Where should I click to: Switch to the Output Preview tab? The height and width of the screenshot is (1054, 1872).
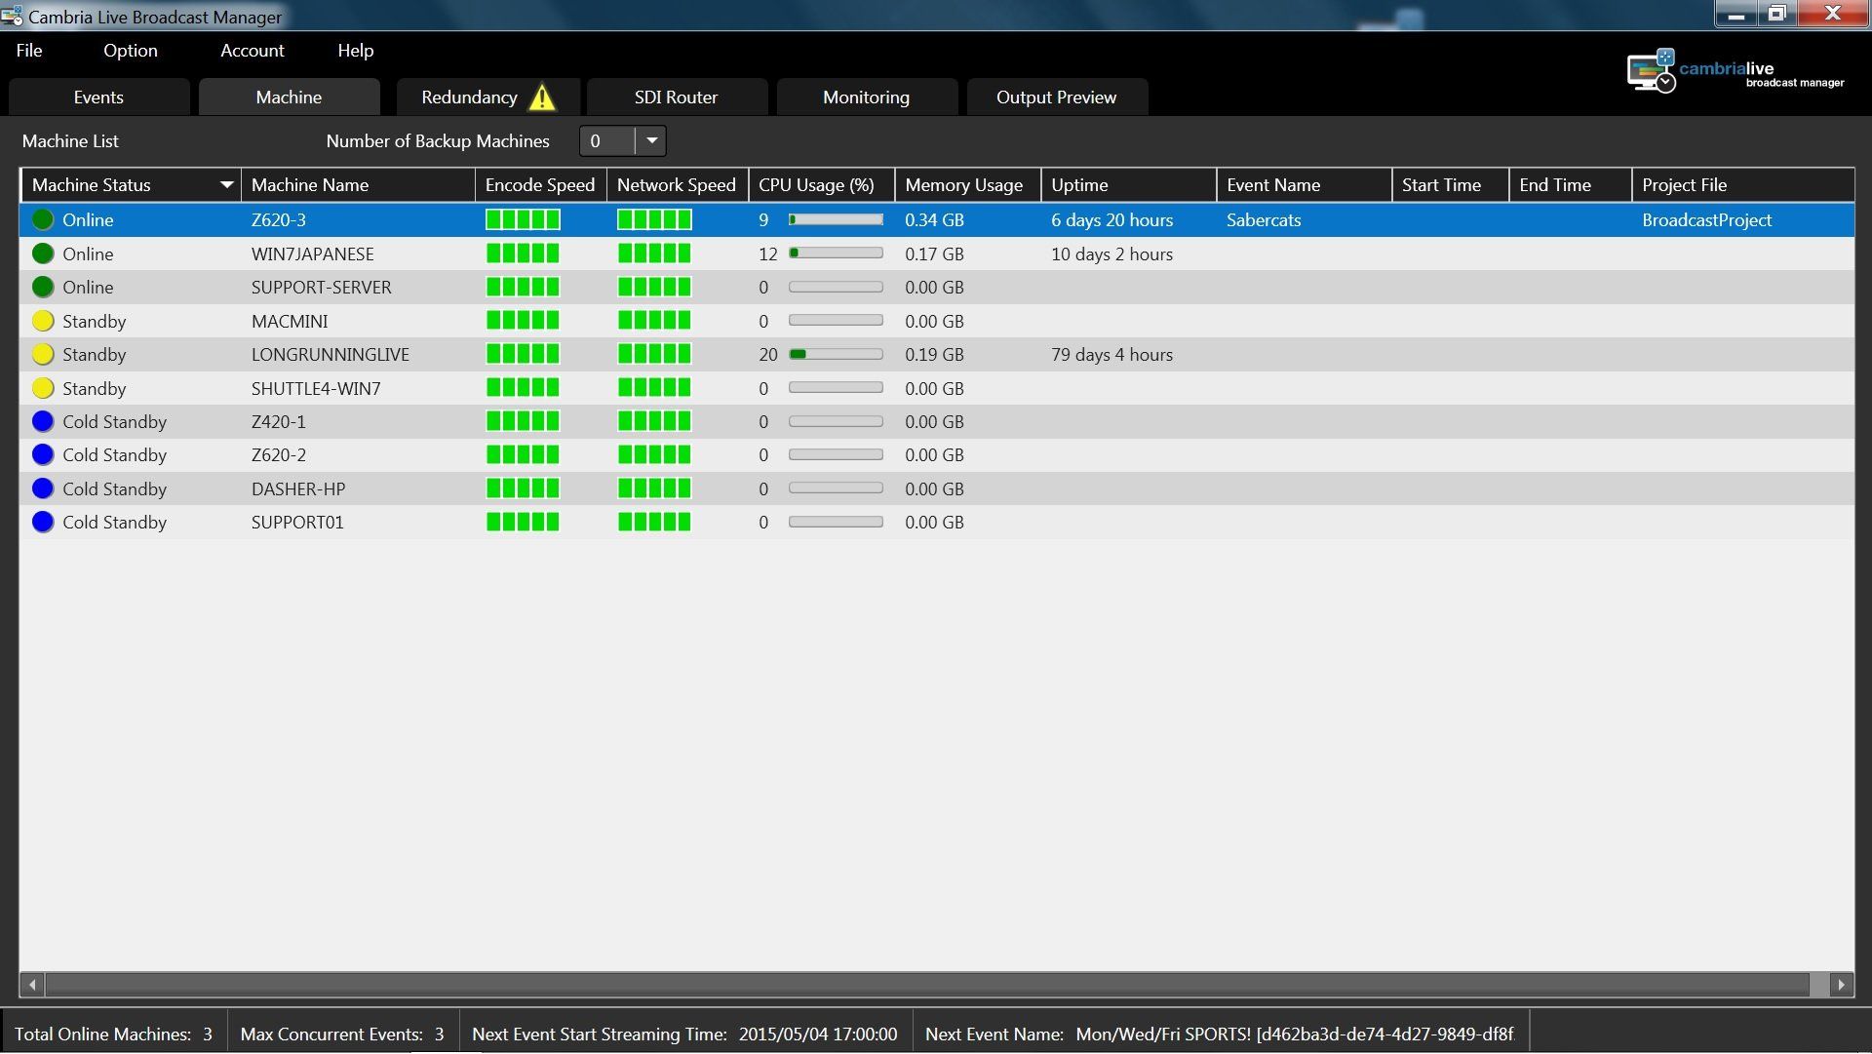point(1056,98)
